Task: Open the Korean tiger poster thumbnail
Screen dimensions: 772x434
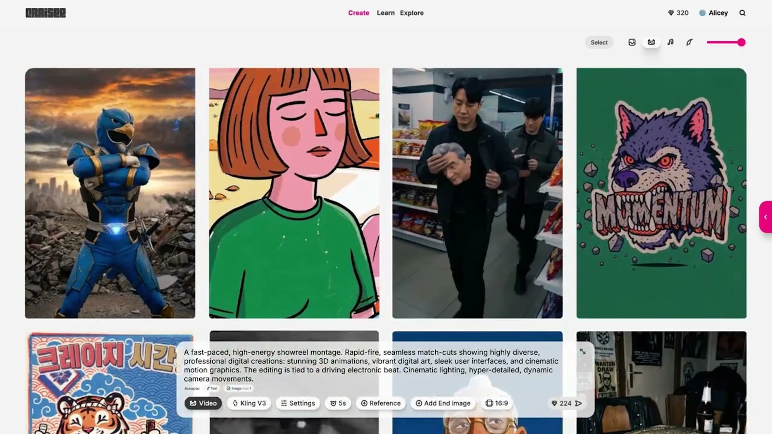Action: pyautogui.click(x=101, y=382)
